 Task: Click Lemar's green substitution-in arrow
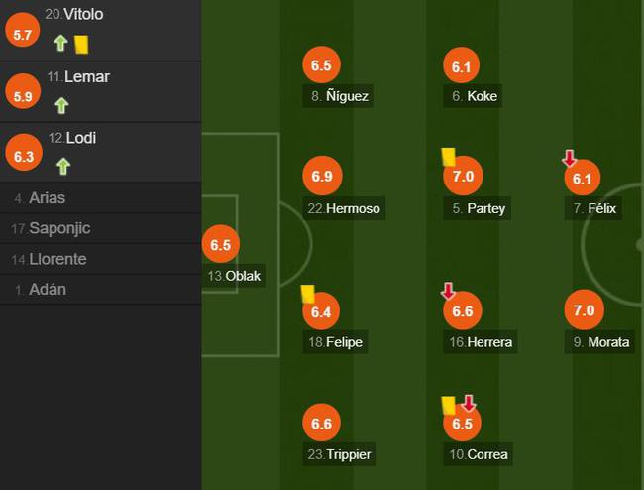61,105
